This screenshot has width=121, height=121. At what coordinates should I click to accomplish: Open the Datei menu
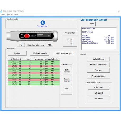click(x=3, y=15)
